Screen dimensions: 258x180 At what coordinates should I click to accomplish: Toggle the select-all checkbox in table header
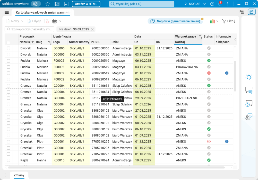[8, 42]
